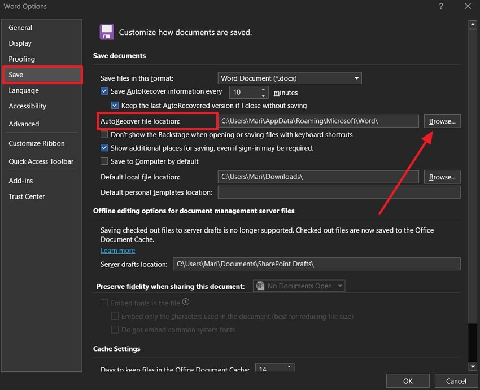Check Don't show the Backstage option
Image resolution: width=480 pixels, height=390 pixels.
(104, 135)
